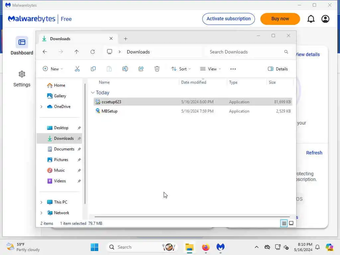Viewport: 340px width, 255px height.
Task: Expand OneDrive in navigation pane
Action: [41, 107]
